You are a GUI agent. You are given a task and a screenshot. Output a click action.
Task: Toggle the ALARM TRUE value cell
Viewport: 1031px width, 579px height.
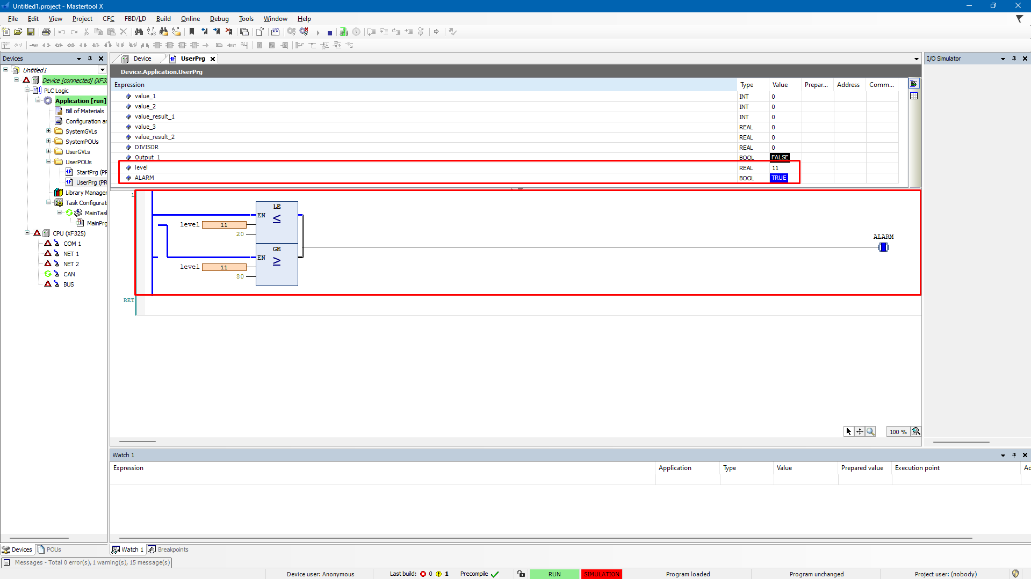[778, 178]
